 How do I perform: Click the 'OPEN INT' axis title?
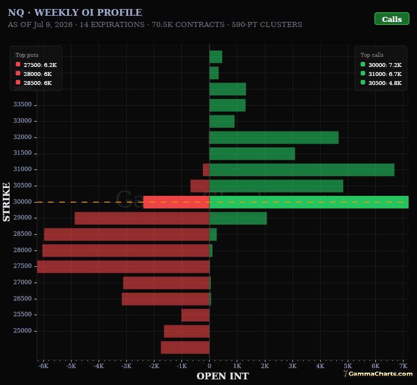(x=223, y=376)
